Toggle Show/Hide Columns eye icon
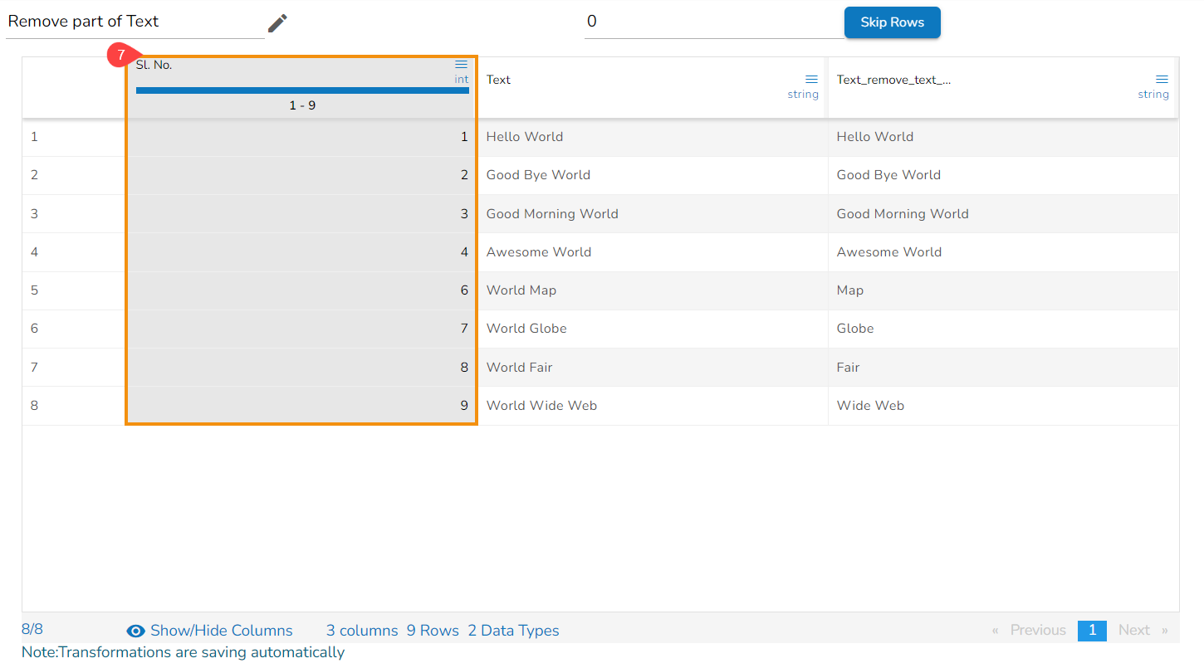 tap(136, 631)
